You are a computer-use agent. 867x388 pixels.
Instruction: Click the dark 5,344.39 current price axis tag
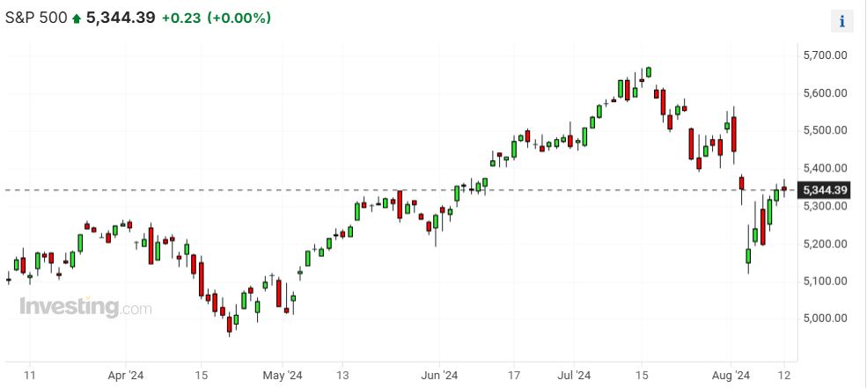pyautogui.click(x=824, y=190)
